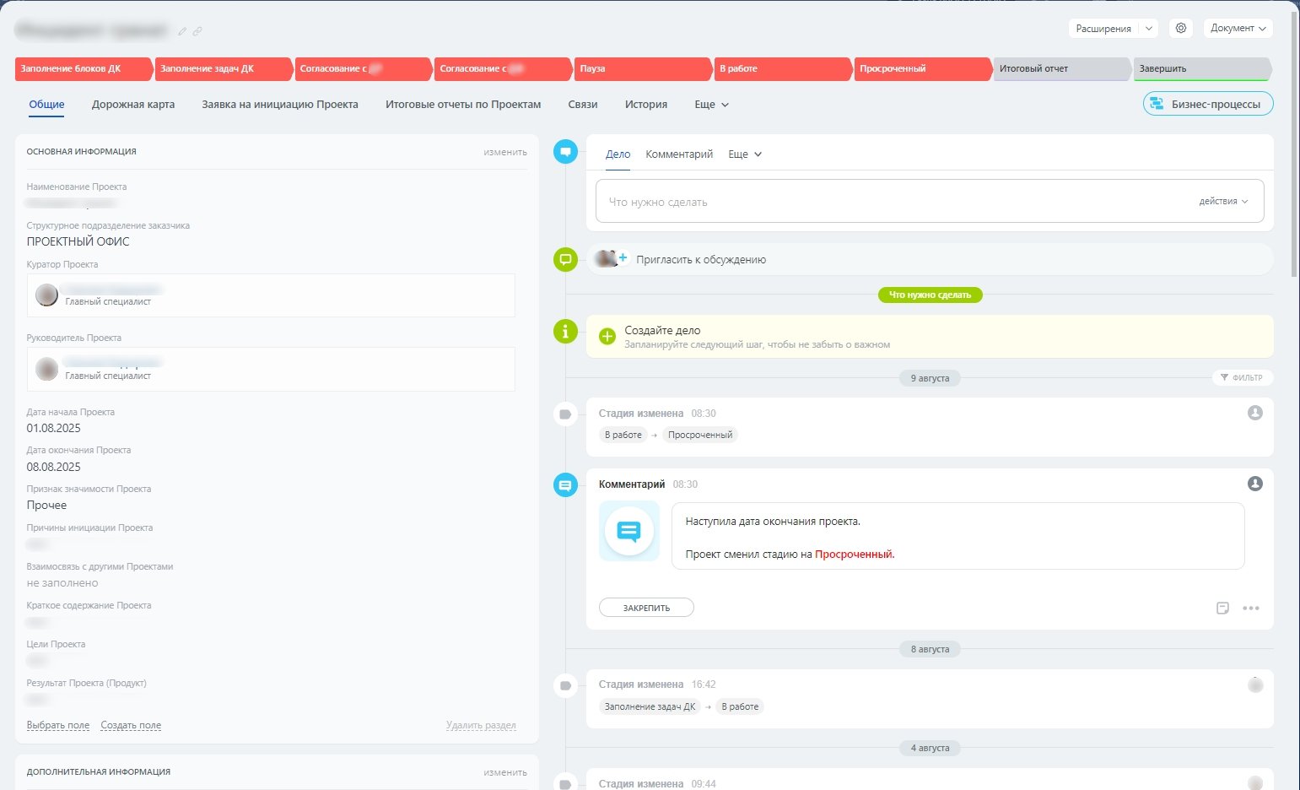Click the red Просроченный link in the comment
The height and width of the screenshot is (790, 1300).
tap(854, 555)
